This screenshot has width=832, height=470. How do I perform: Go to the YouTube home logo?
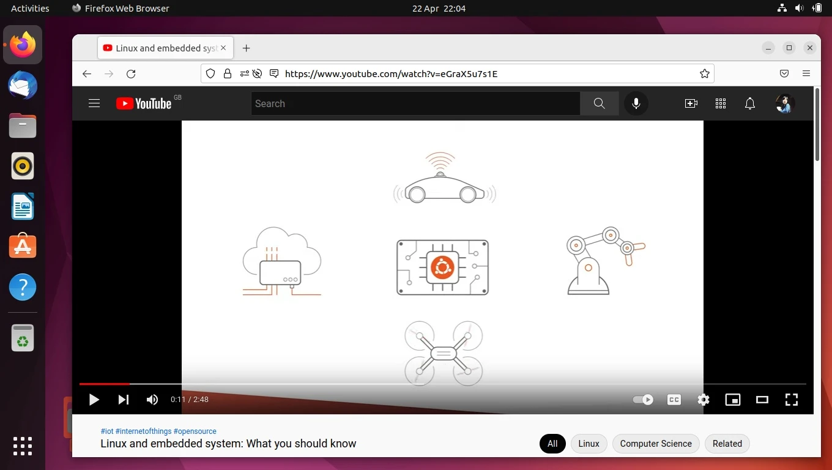coord(144,103)
